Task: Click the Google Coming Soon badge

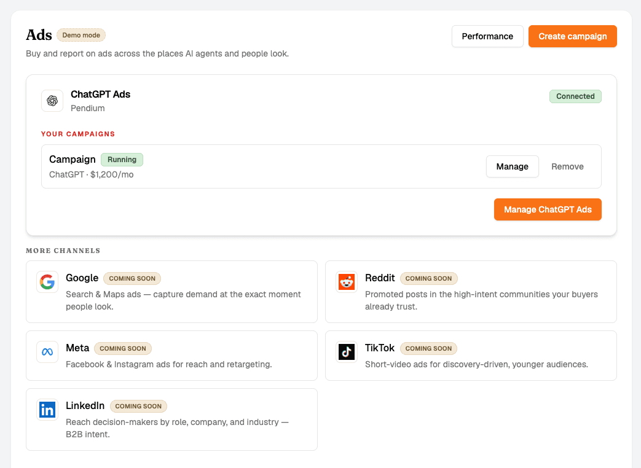Action: coord(132,278)
